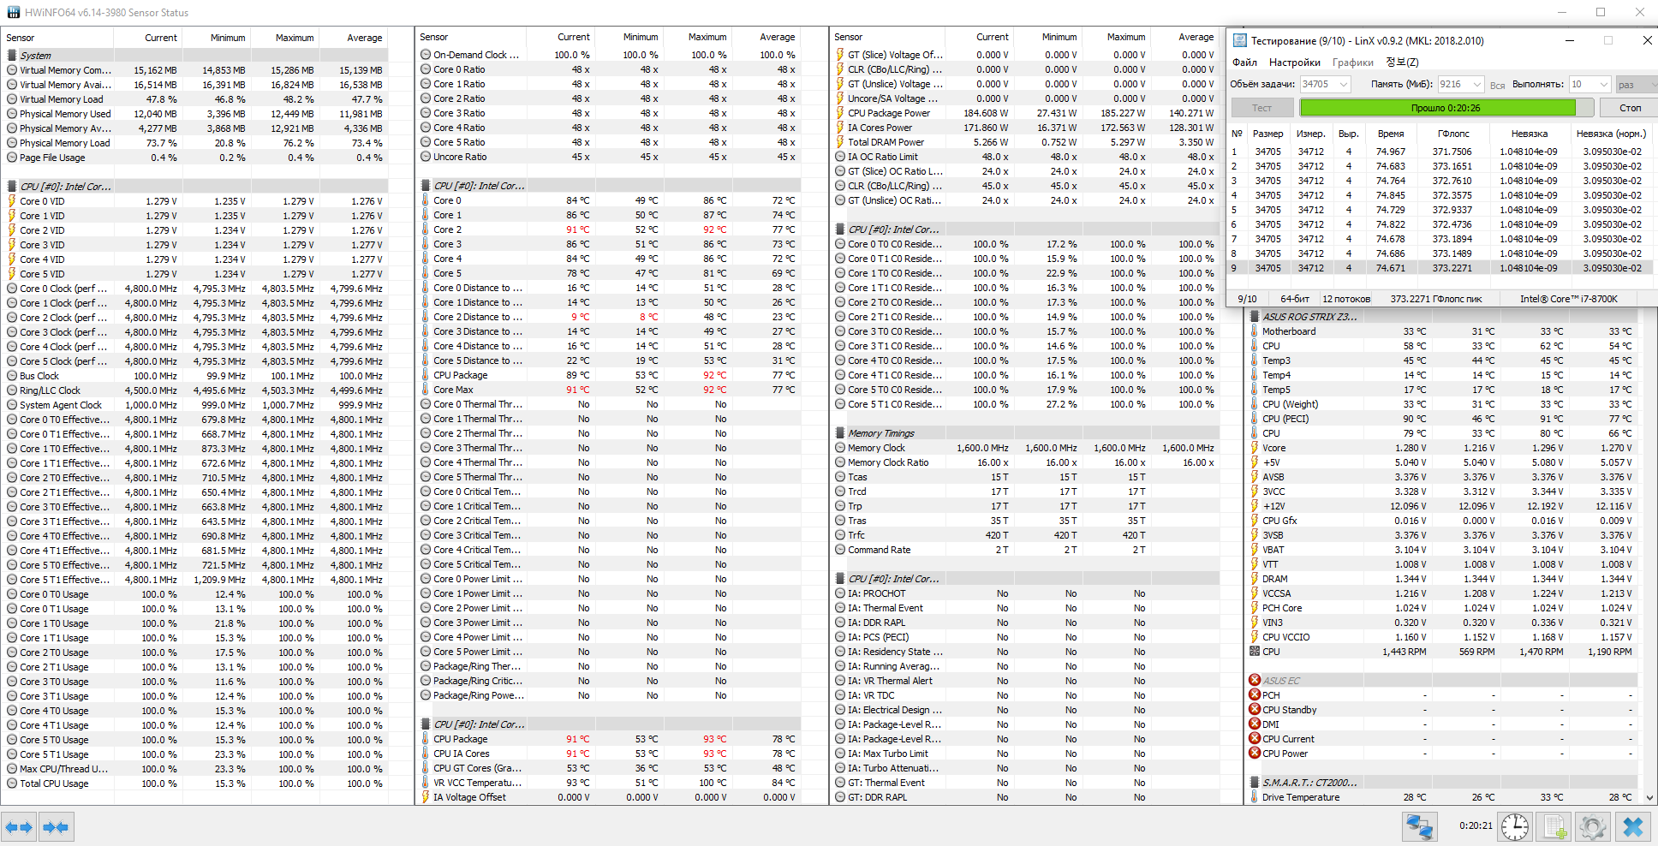
Task: Click the Стоп button in LinX
Action: pos(1630,108)
